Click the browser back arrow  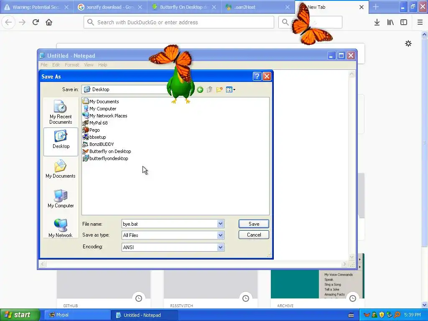pos(8,22)
